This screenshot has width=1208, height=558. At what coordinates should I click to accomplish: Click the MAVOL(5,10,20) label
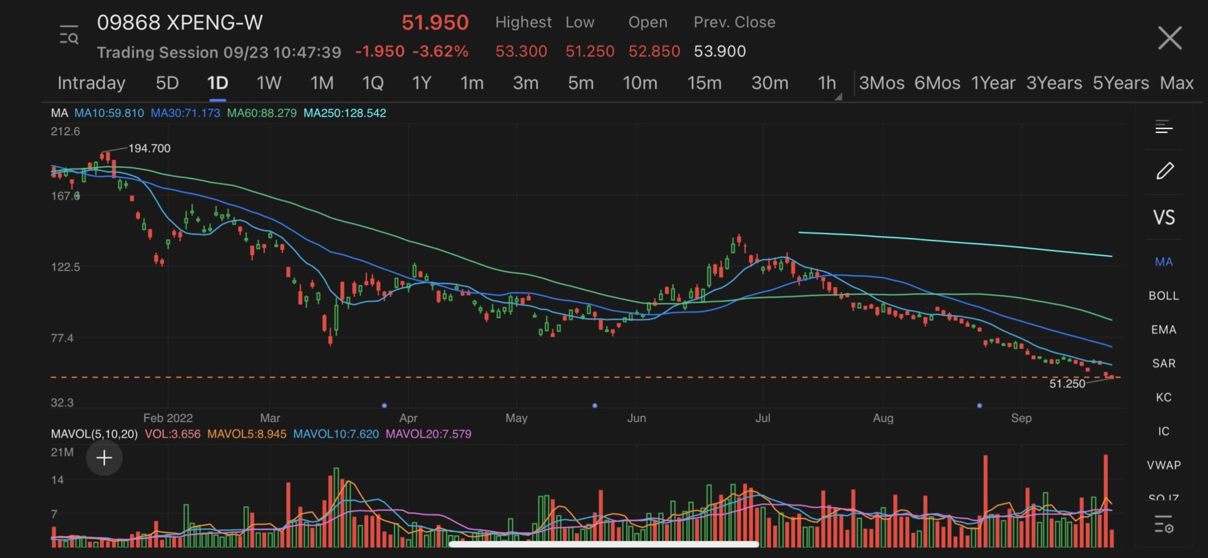[x=94, y=434]
